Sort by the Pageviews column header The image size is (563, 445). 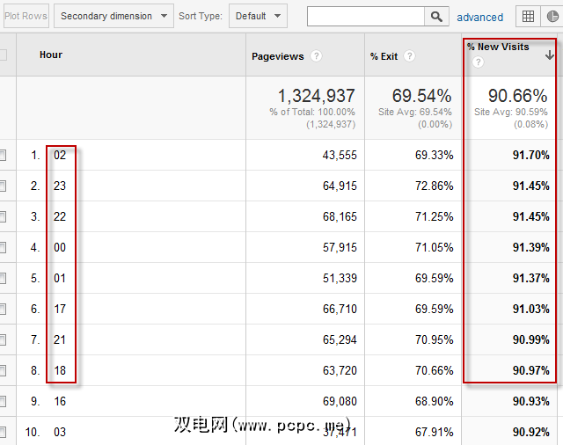point(277,56)
